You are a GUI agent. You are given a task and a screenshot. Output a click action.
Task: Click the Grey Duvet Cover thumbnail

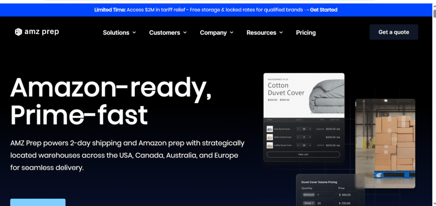[270, 129]
